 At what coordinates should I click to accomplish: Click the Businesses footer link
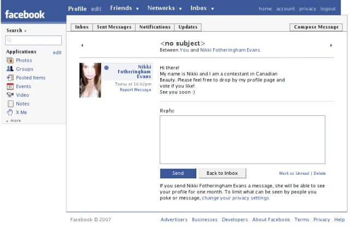coord(205,220)
